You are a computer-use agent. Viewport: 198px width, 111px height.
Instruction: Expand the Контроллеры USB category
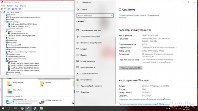[4, 45]
